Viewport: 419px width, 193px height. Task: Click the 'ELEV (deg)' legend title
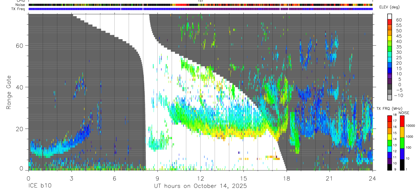point(390,7)
